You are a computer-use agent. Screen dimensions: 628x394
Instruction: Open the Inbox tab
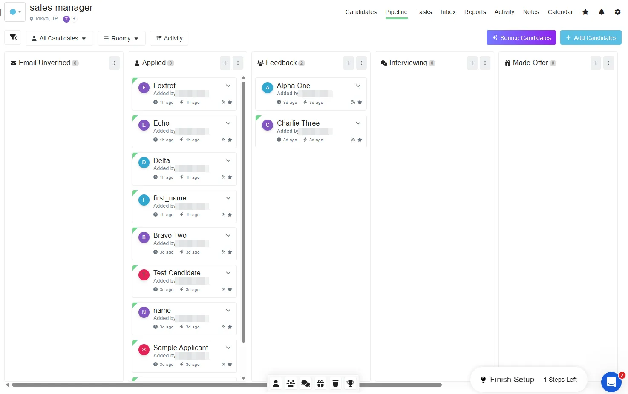(x=448, y=12)
